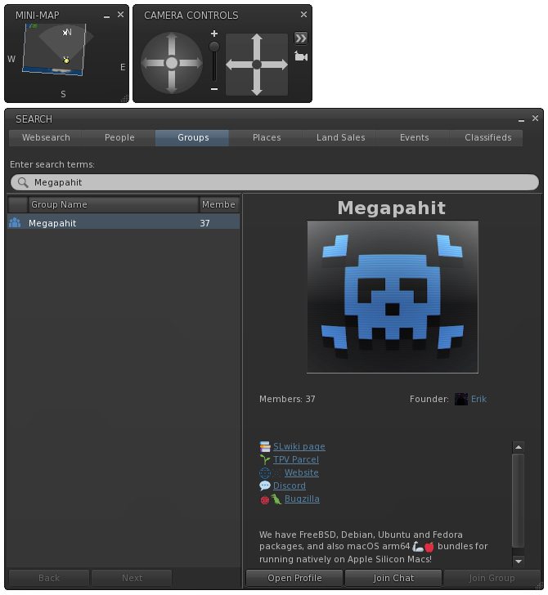Click the search terms input field
Screen dimensions: 548x595
coord(275,182)
